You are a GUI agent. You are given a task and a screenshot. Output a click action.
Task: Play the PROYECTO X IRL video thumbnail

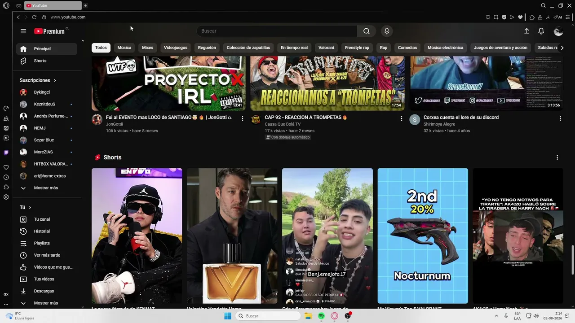(168, 83)
